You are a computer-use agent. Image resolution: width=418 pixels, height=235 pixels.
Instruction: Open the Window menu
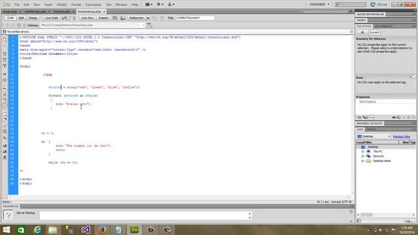(x=121, y=5)
